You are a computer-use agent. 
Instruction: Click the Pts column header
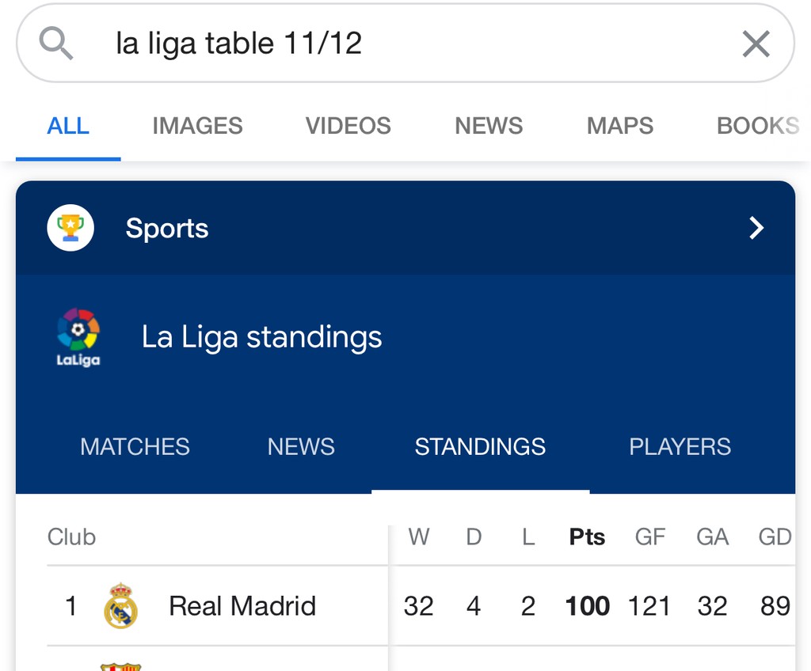point(587,536)
